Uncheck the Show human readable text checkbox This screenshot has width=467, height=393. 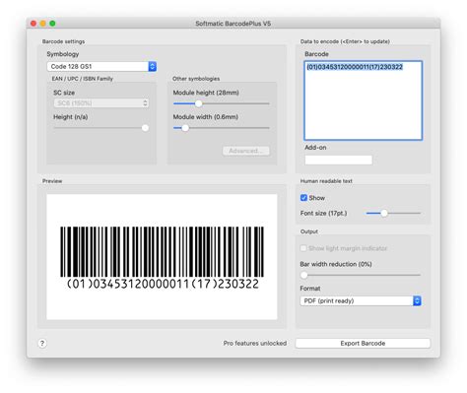[303, 198]
